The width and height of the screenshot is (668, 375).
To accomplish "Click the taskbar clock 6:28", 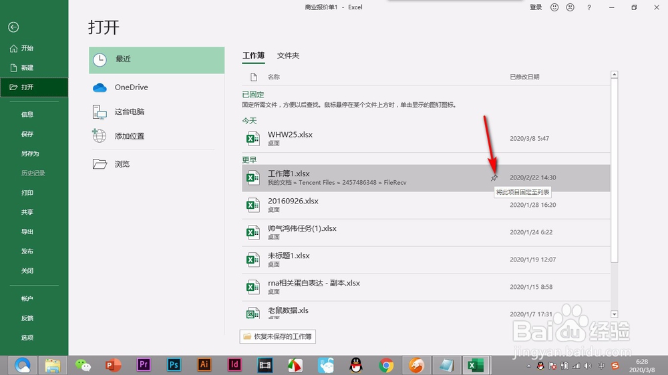I will 642,366.
